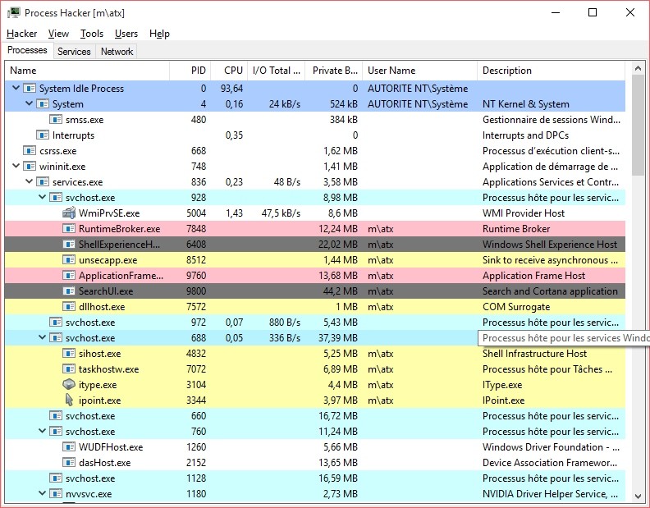This screenshot has height=508, width=650.
Task: Sort by User Name column header
Action: tap(420, 71)
